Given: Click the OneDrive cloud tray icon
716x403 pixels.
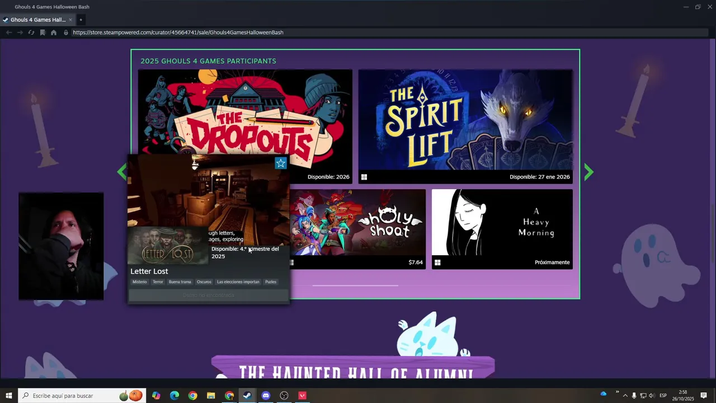Looking at the screenshot, I should (x=604, y=393).
